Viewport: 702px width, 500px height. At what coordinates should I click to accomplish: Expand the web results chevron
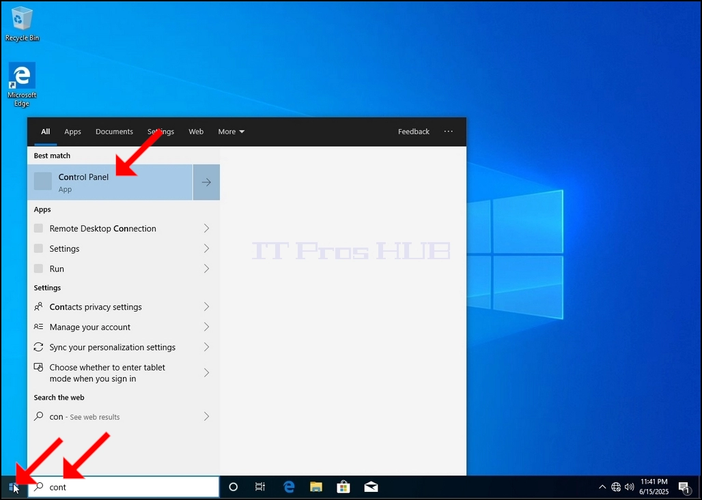click(206, 416)
